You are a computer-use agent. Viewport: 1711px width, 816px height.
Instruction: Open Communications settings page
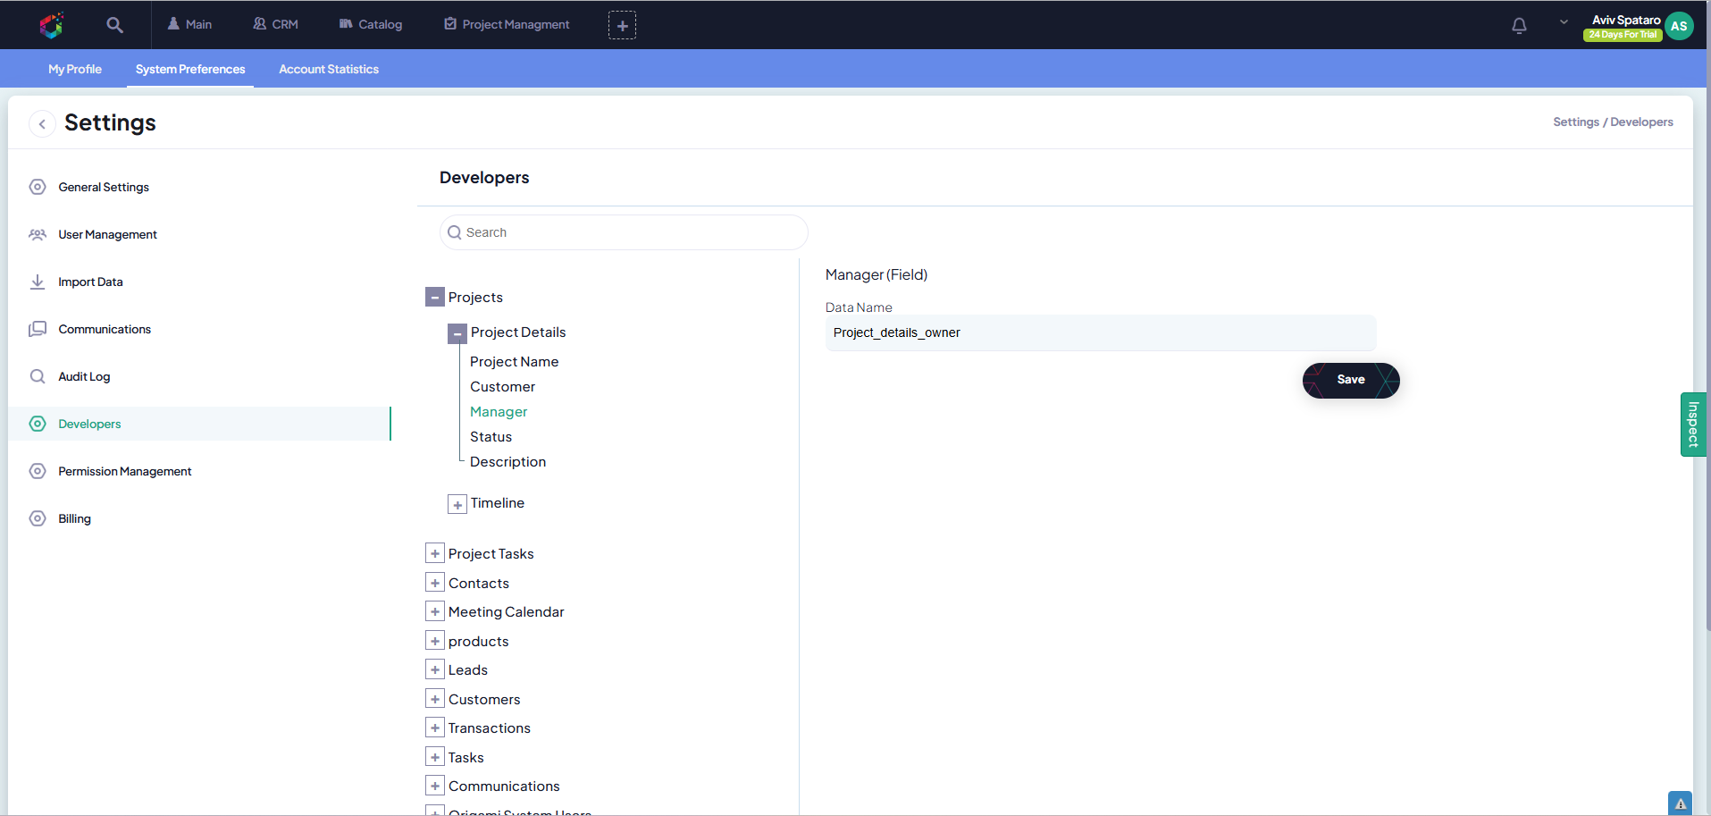pyautogui.click(x=105, y=329)
